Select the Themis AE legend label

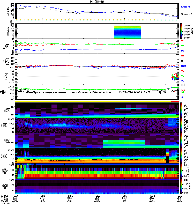186,14
